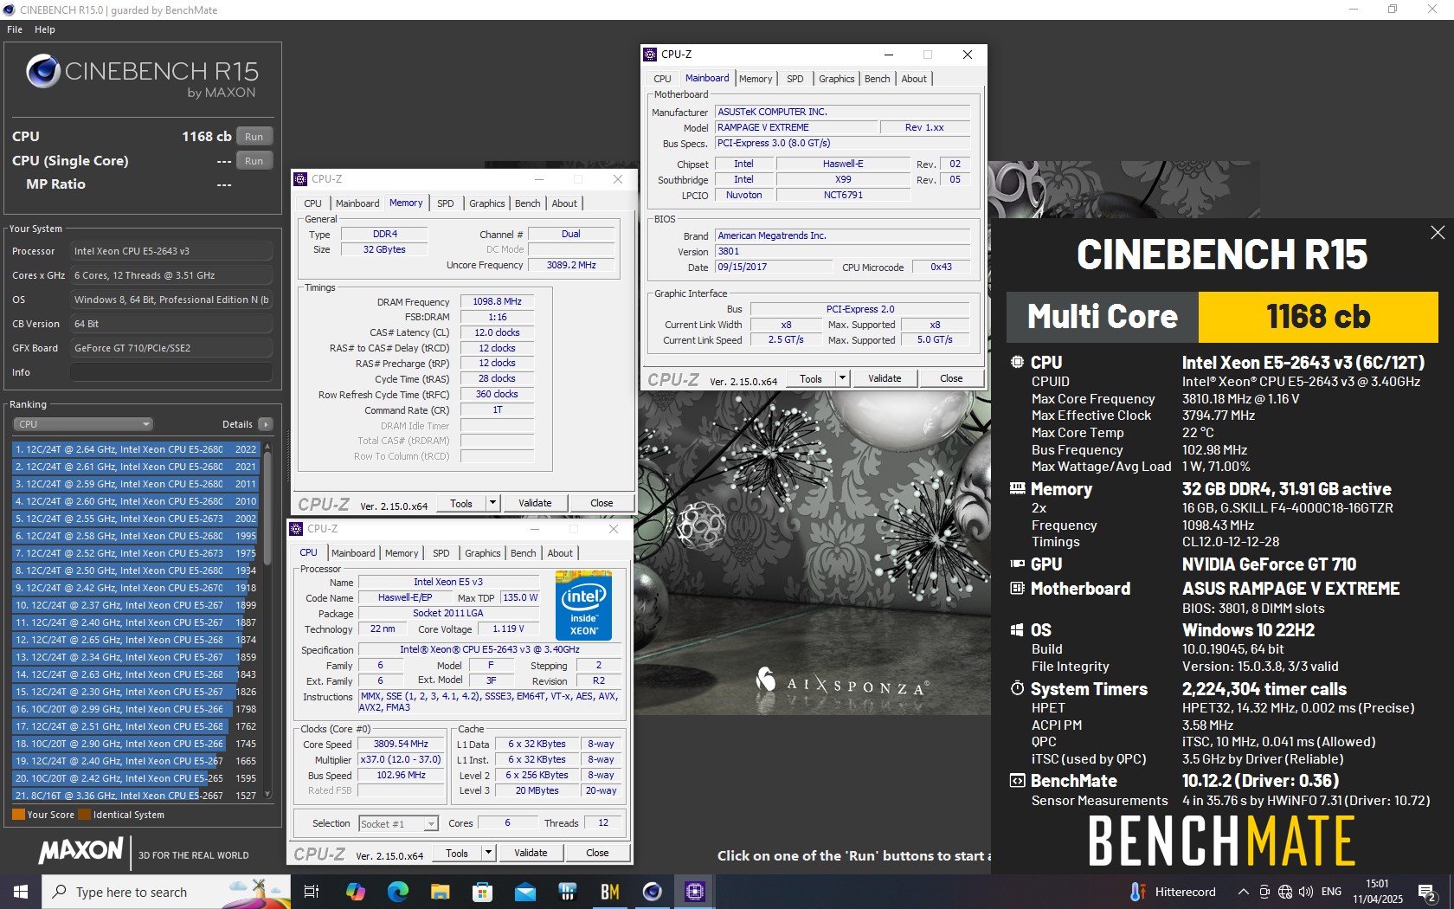Close the BenchMate result overlay
Viewport: 1454px width, 909px height.
click(x=1438, y=232)
